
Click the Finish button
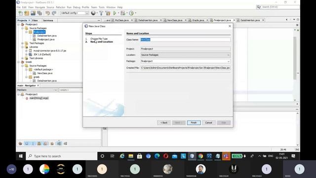(194, 123)
